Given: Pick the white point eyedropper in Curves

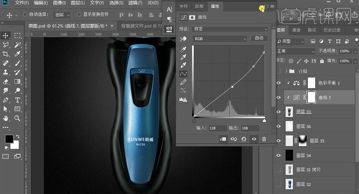Looking at the screenshot, I should click(x=183, y=65).
